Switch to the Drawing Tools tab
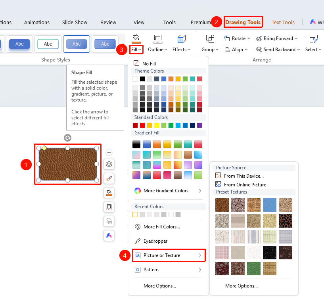Image resolution: width=324 pixels, height=299 pixels. tap(243, 22)
